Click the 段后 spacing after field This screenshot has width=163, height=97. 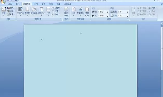[x=122, y=16]
